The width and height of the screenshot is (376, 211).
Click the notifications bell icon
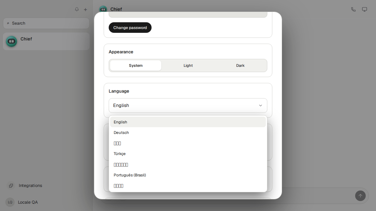(x=77, y=9)
